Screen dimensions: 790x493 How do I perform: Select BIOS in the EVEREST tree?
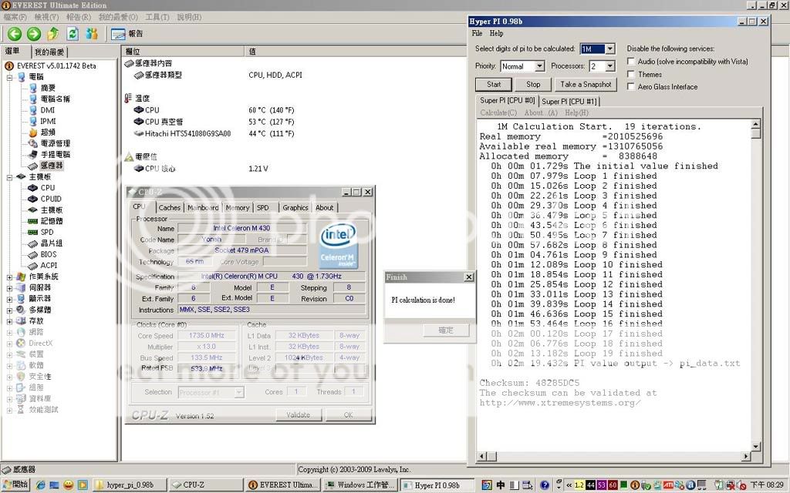tap(49, 254)
